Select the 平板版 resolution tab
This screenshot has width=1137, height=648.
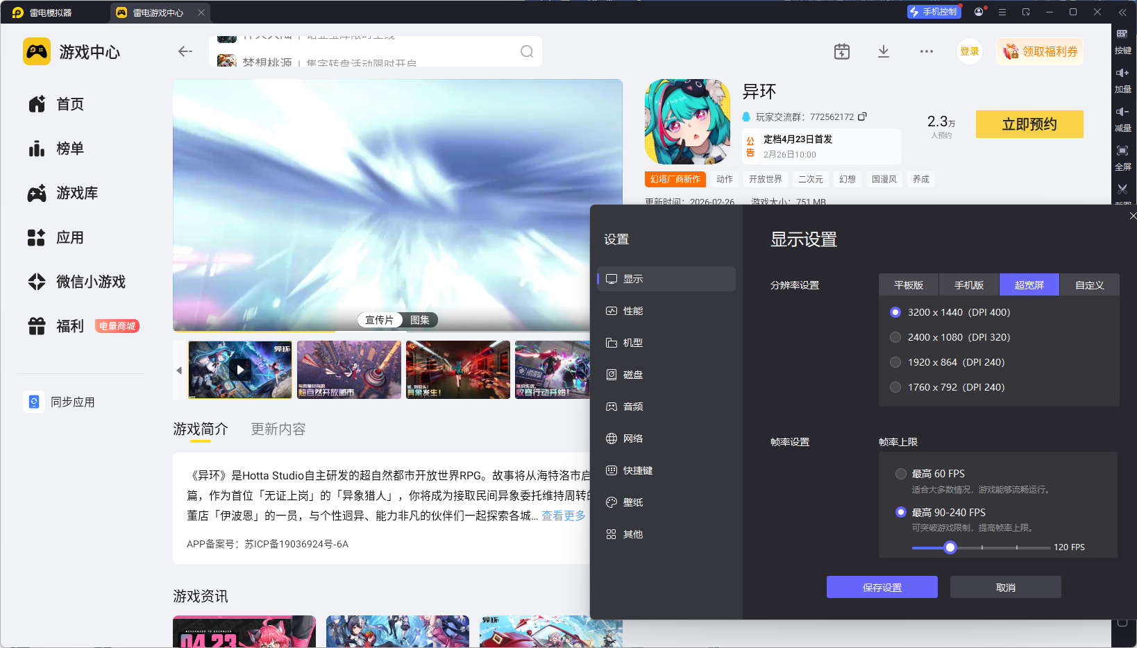point(909,285)
